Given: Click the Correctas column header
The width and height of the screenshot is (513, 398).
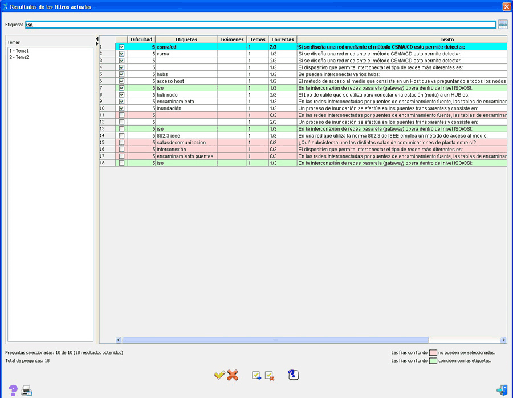Looking at the screenshot, I should [x=283, y=39].
